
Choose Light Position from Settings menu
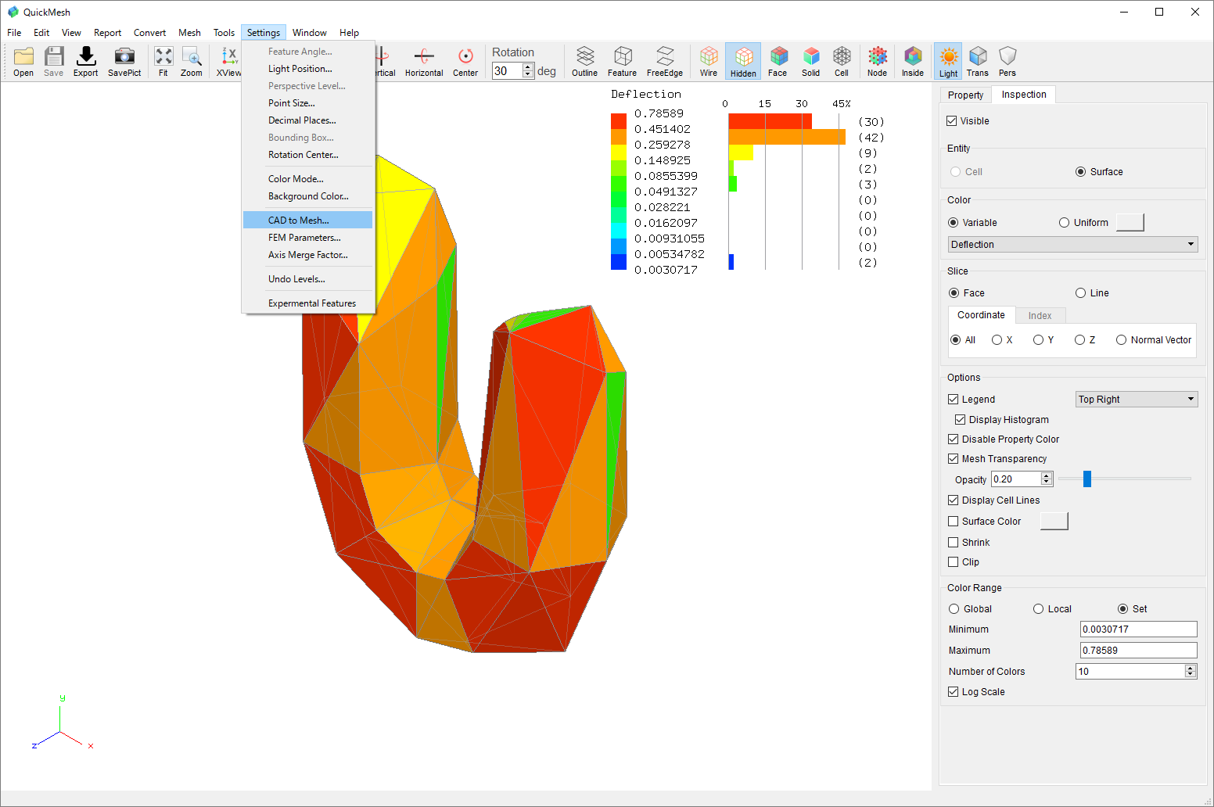[307, 68]
